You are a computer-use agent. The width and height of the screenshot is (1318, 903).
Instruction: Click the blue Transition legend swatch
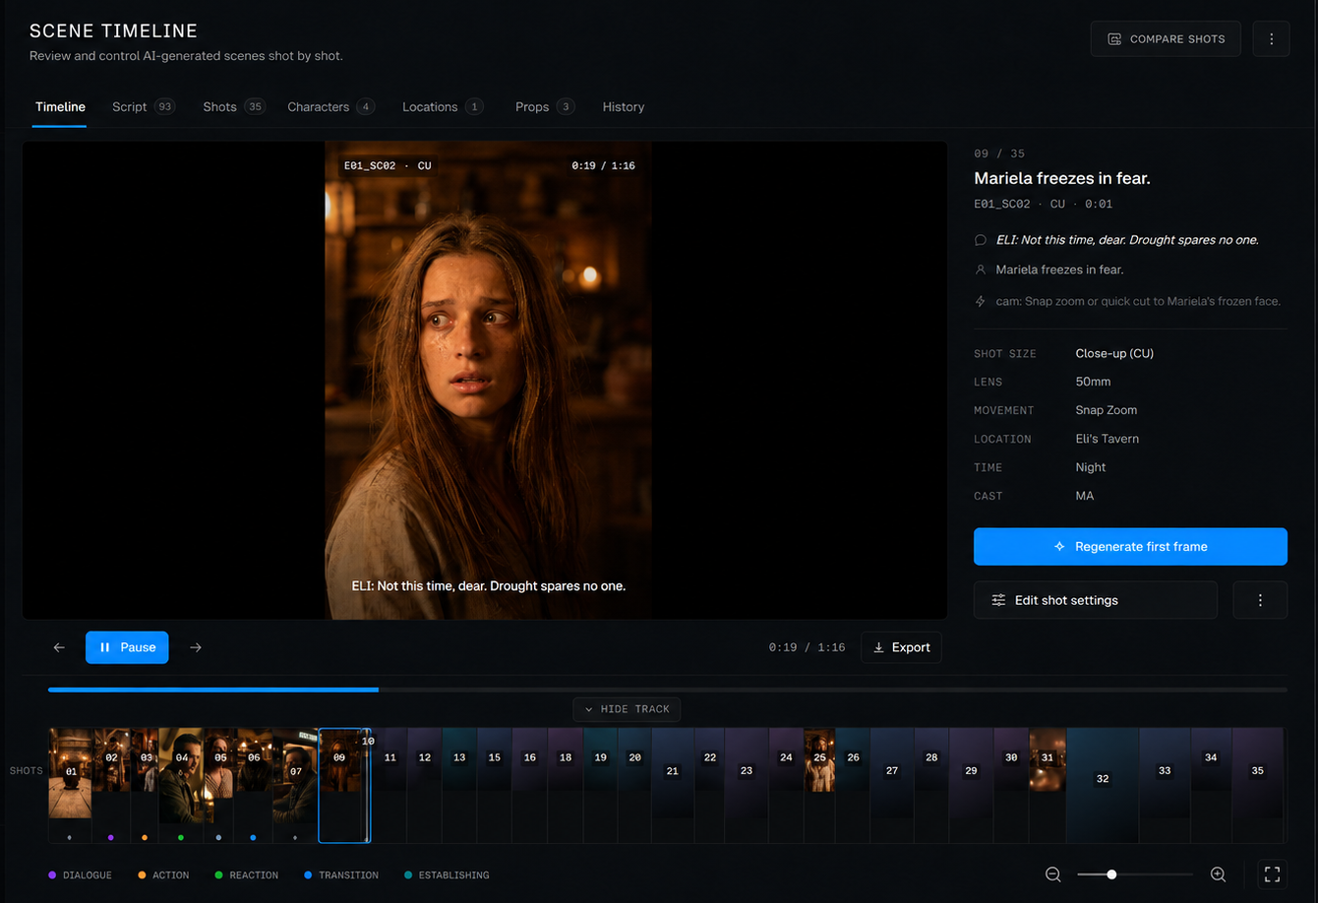click(x=308, y=874)
